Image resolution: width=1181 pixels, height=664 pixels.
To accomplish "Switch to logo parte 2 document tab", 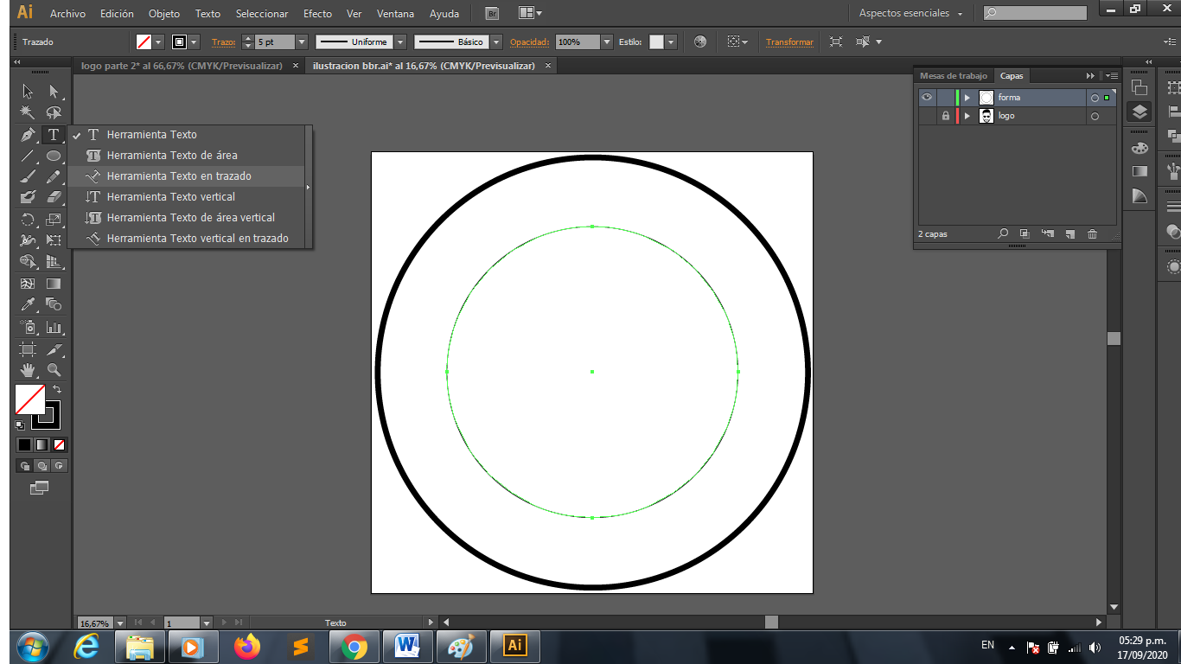I will [x=182, y=66].
